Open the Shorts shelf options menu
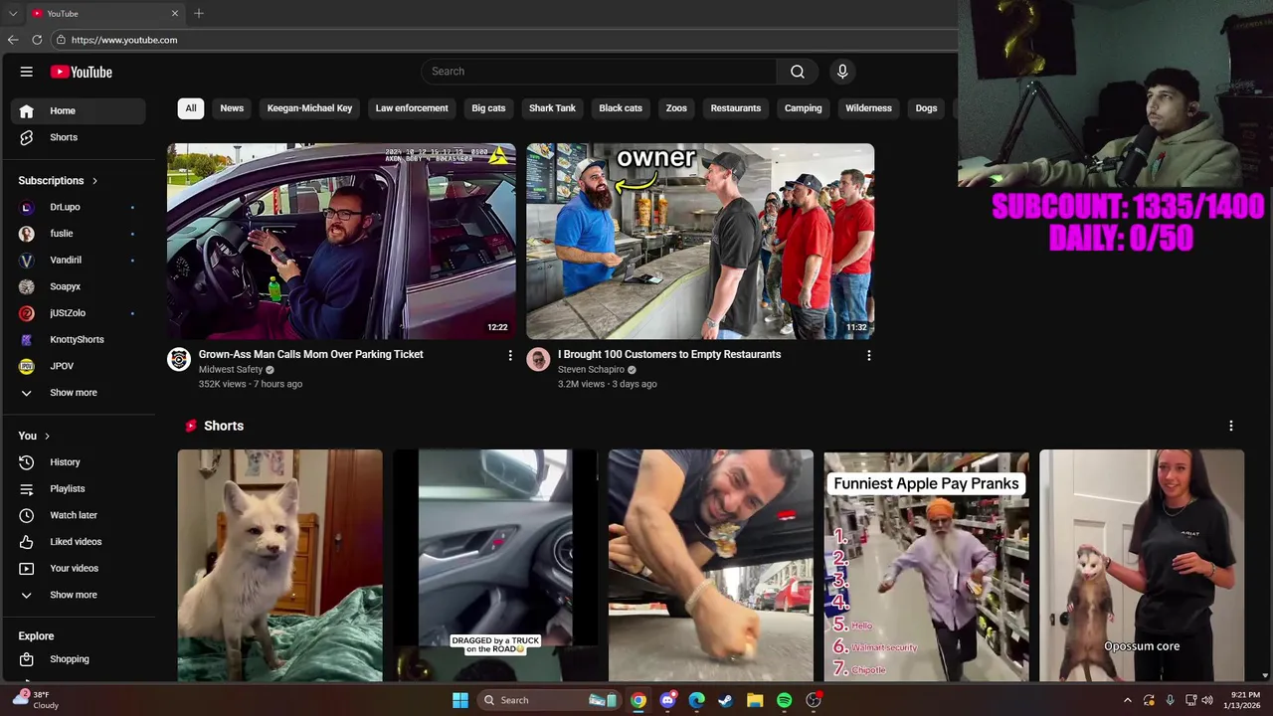Viewport: 1273px width, 716px height. pos(1230,426)
